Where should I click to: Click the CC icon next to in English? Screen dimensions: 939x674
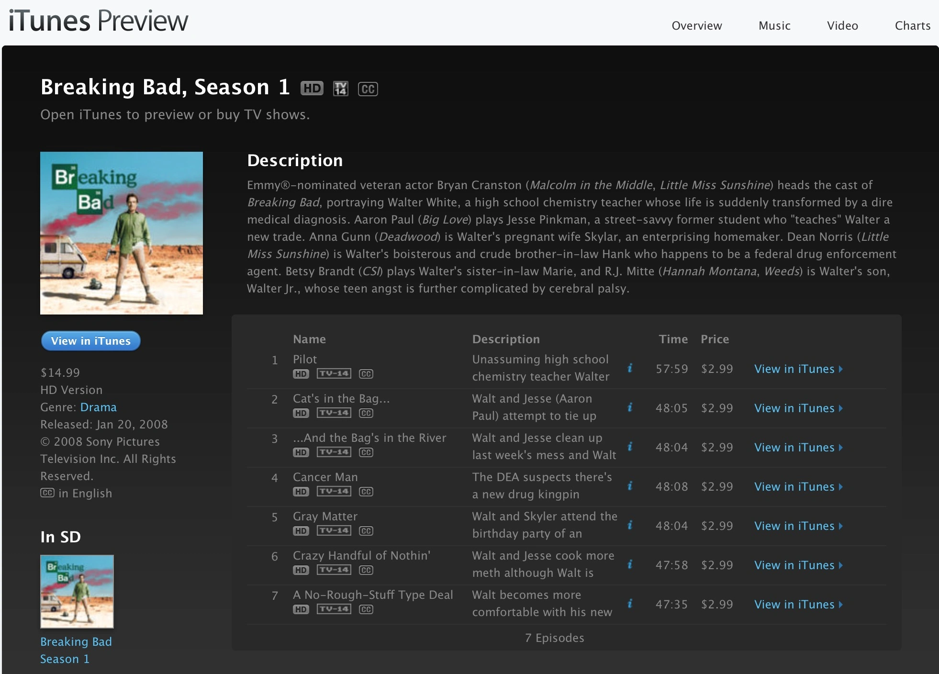pos(47,493)
